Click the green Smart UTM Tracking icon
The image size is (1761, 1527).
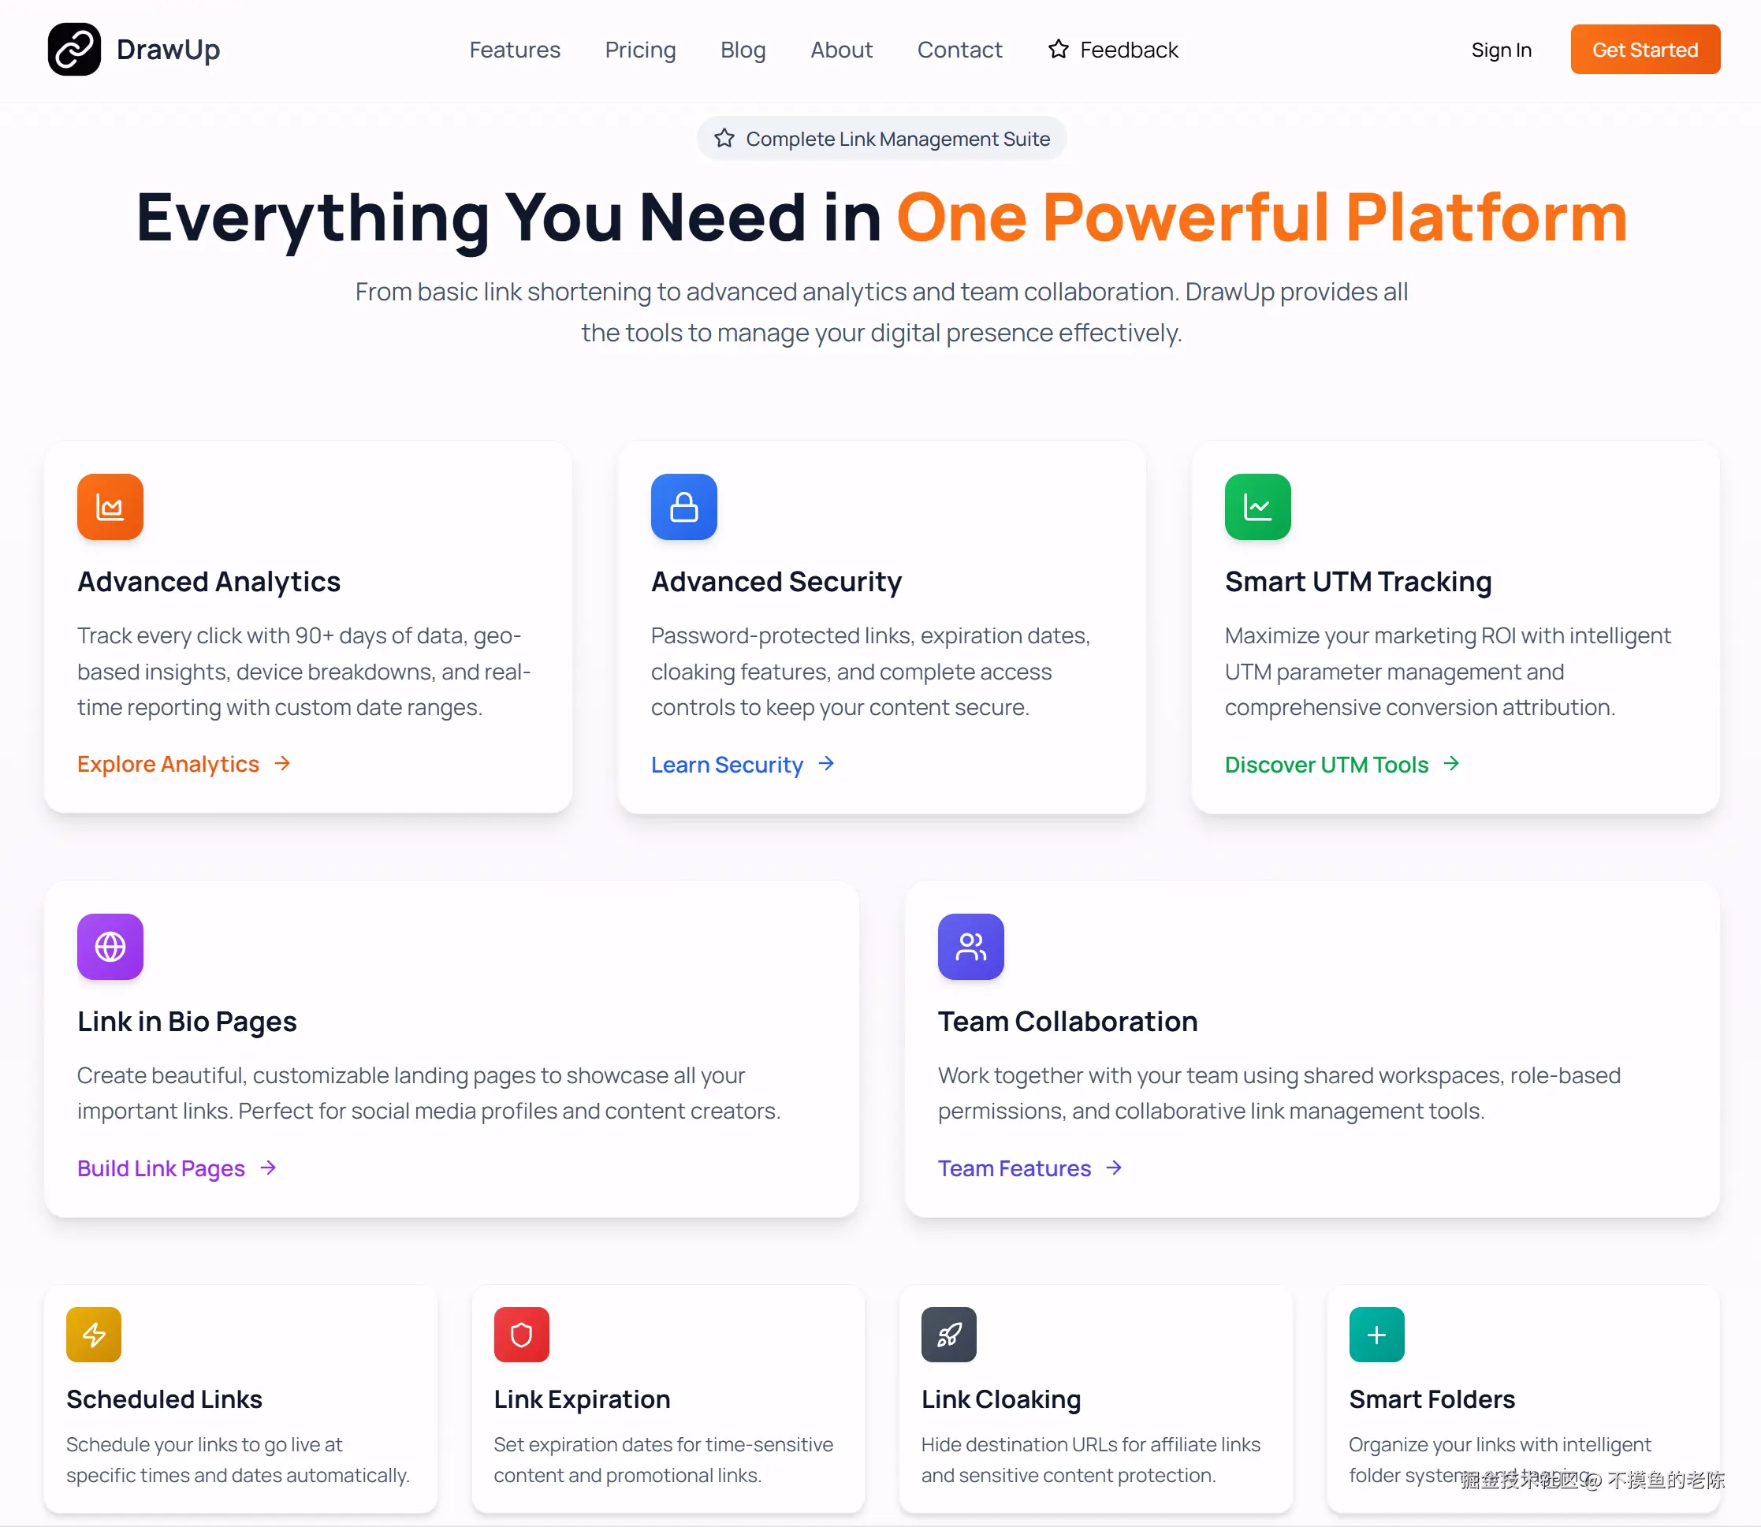point(1257,507)
